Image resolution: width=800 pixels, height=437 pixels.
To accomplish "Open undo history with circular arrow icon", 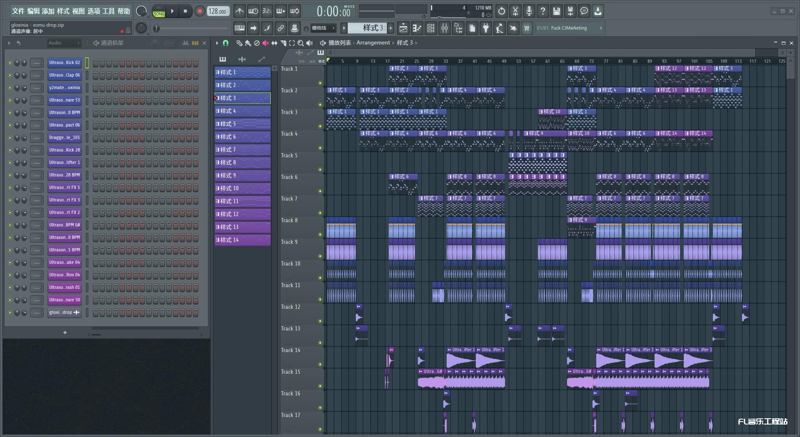I will point(502,11).
